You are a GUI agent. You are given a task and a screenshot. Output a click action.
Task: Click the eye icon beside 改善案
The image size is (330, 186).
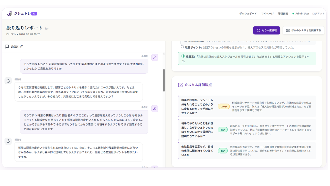pyautogui.click(x=183, y=56)
